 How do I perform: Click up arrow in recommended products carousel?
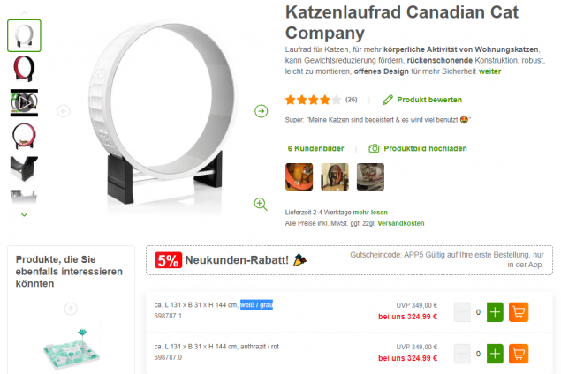pyautogui.click(x=71, y=309)
